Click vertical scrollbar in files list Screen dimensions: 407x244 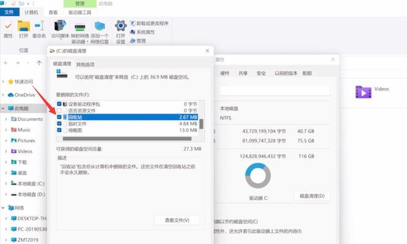[x=202, y=124]
